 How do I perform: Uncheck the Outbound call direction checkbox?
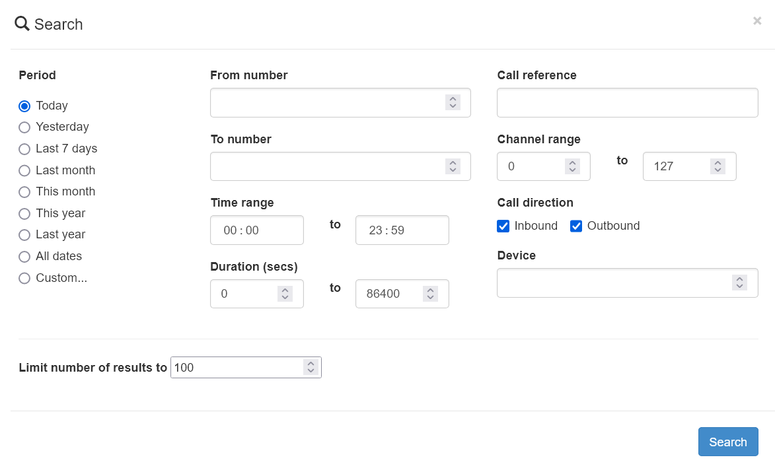coord(576,226)
